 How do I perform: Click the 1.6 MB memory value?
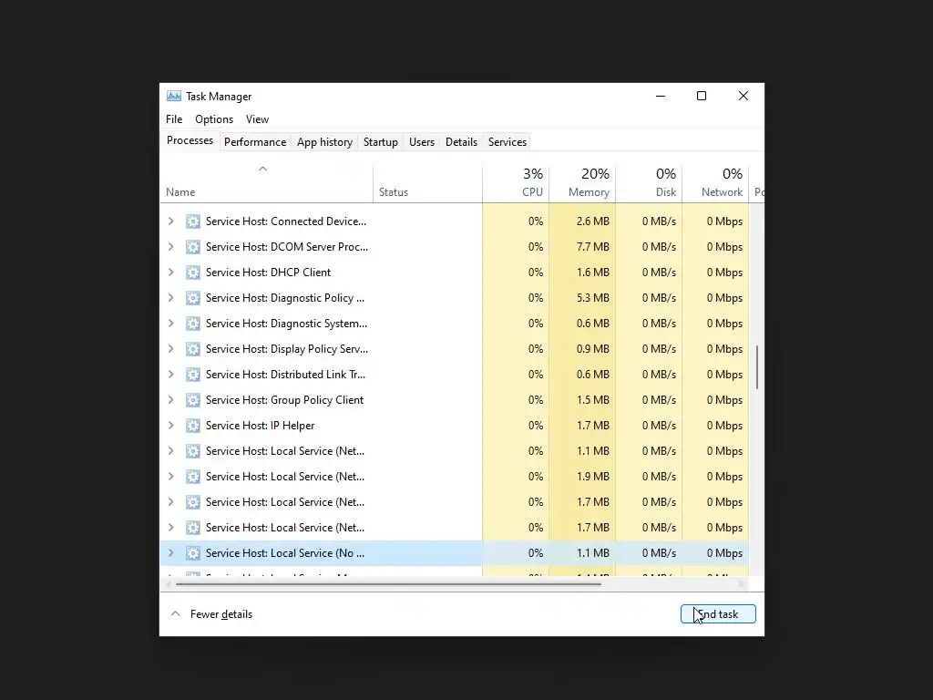click(x=592, y=273)
